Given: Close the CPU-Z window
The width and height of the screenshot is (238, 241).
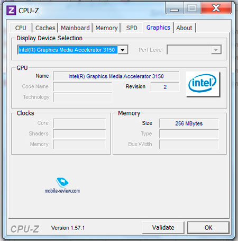Looking at the screenshot, I should [216, 8].
